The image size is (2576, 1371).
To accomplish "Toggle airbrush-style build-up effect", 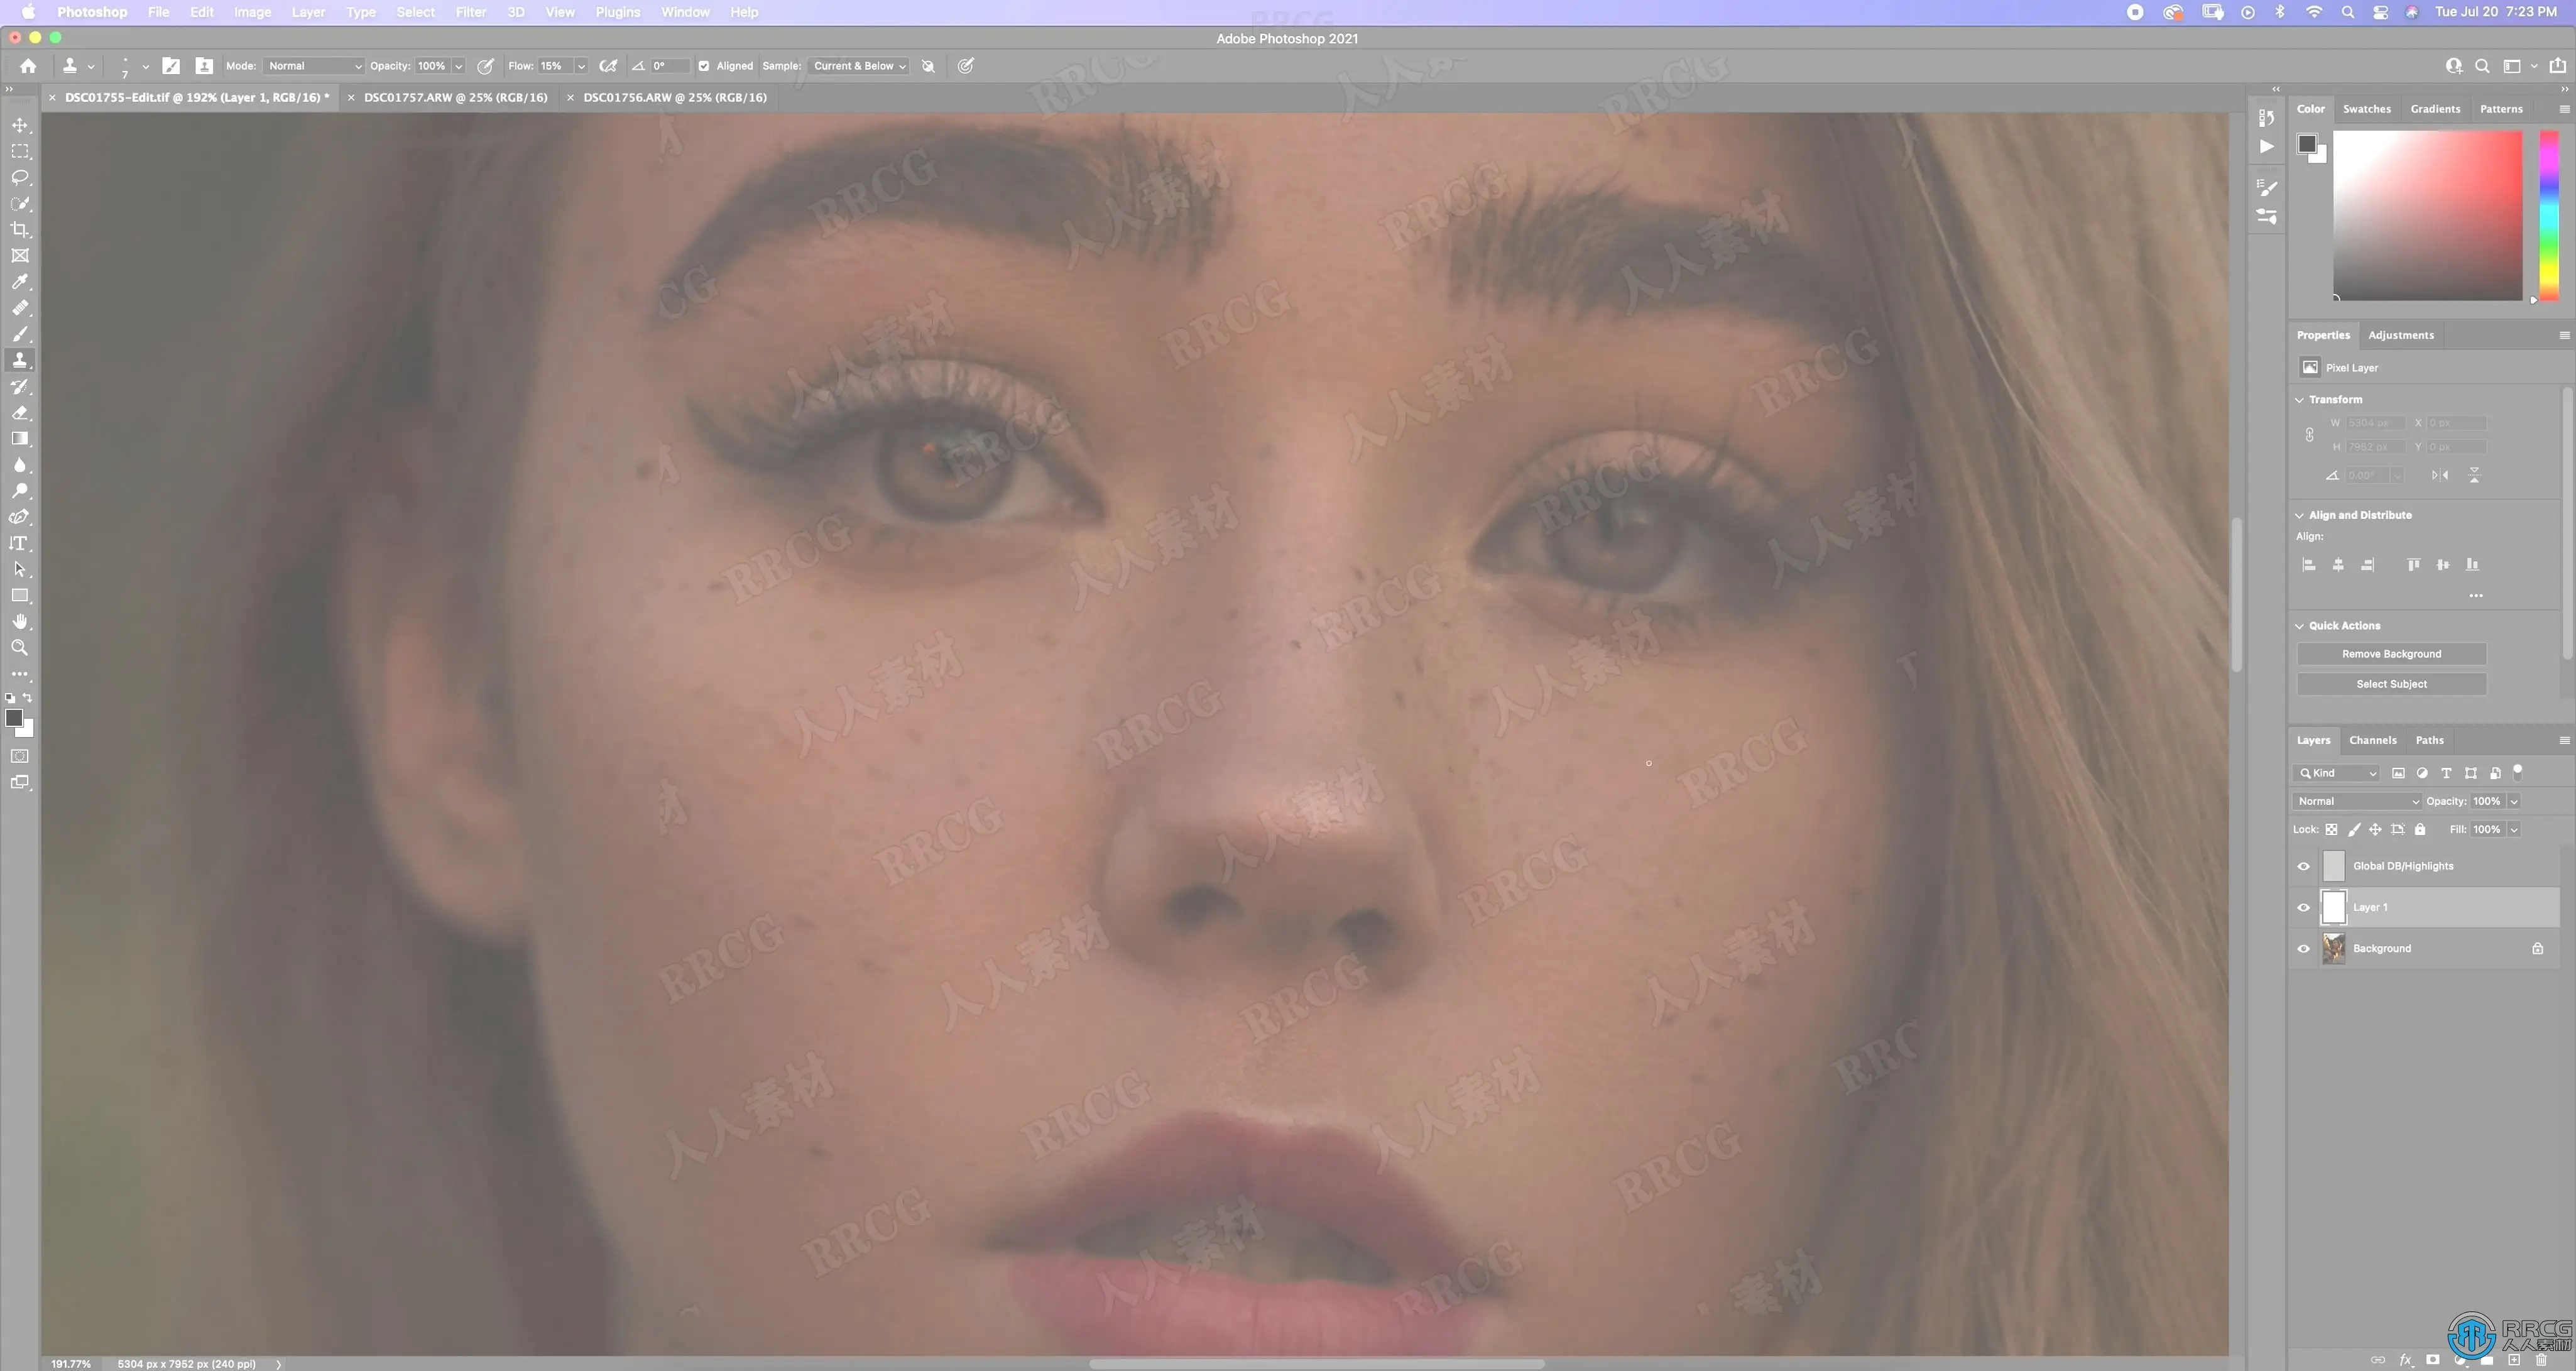I will coord(608,66).
